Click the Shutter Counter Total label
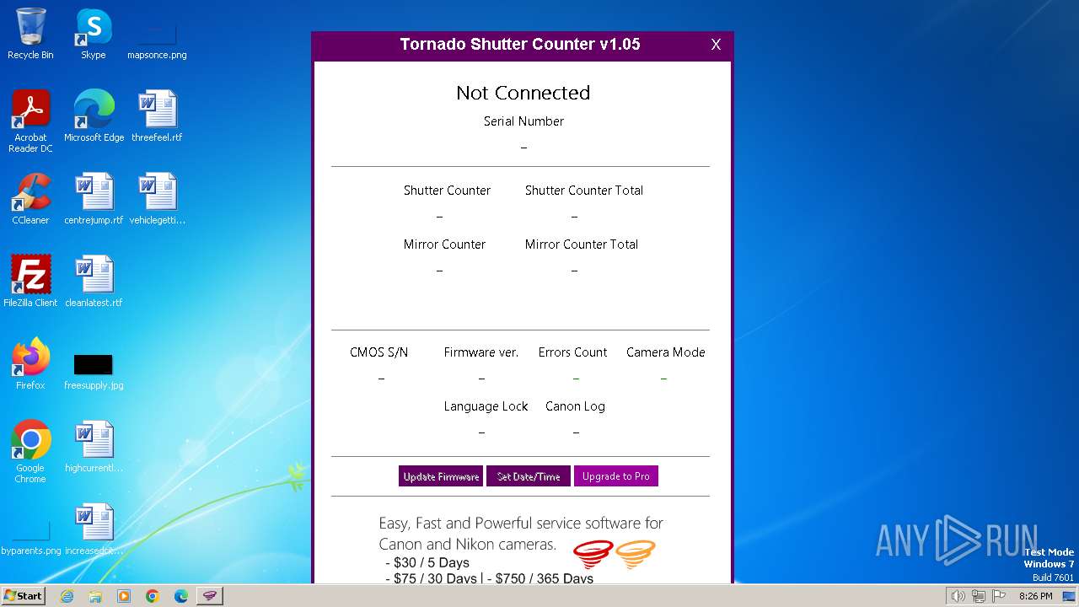 click(x=584, y=191)
